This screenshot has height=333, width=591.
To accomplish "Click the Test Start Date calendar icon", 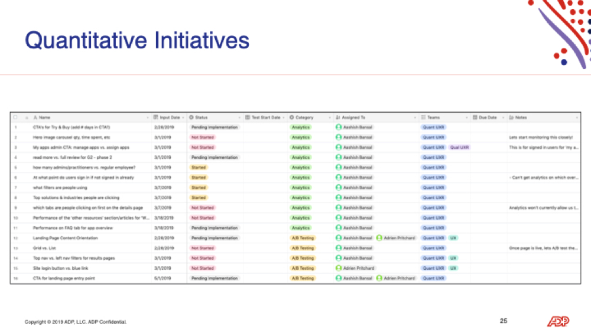I will (x=248, y=117).
